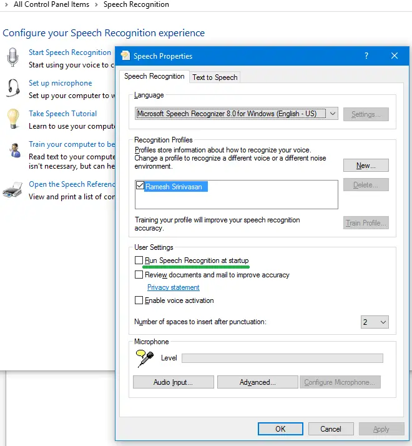Click the headset icon beside Set up microphone

[13, 88]
